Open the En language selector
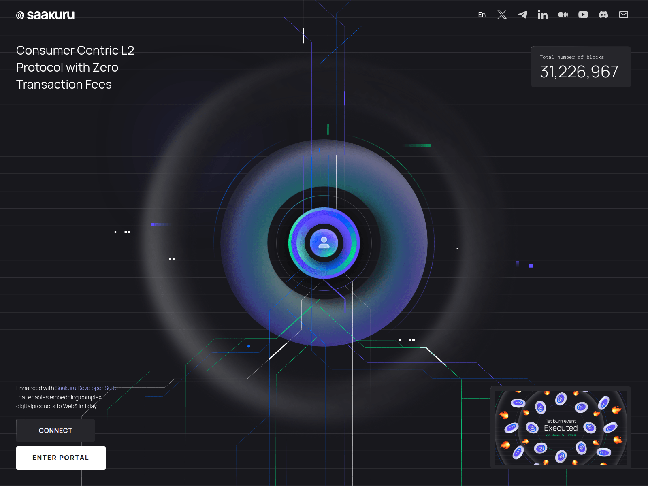Image resolution: width=648 pixels, height=486 pixels. (x=482, y=15)
